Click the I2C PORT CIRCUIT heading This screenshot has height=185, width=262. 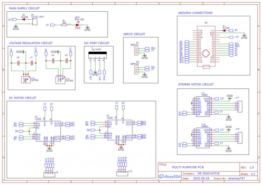click(x=97, y=43)
